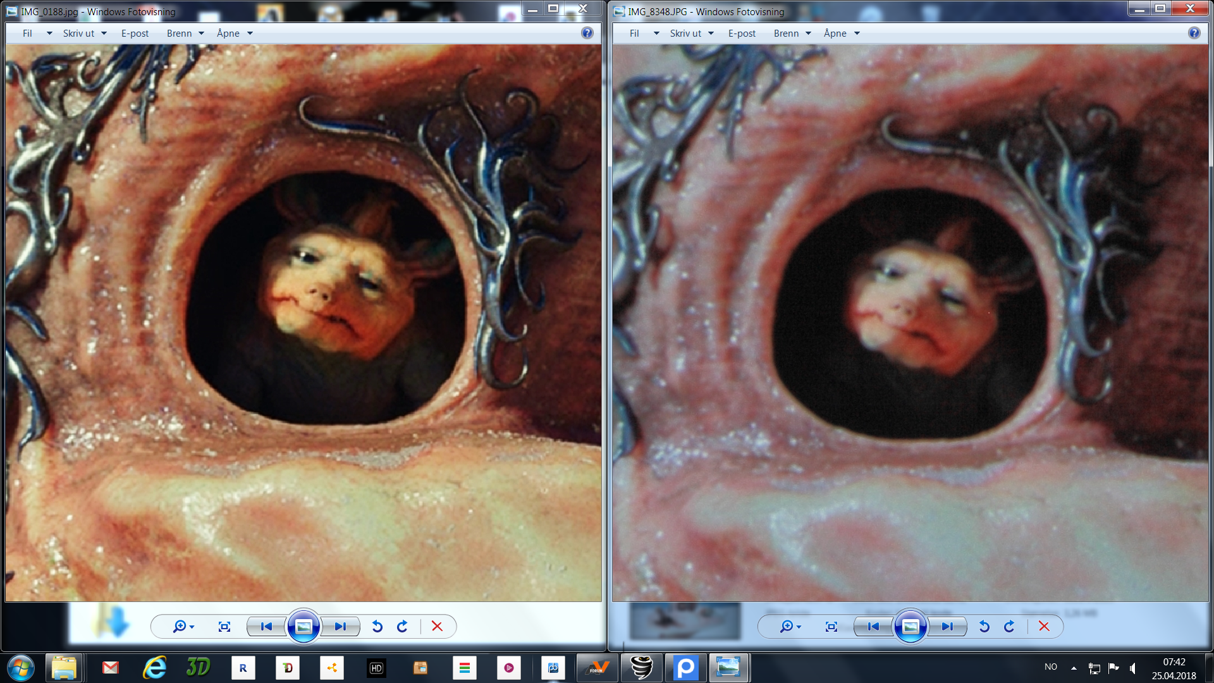Delete the IMG_8348 photo with red X

[1044, 626]
